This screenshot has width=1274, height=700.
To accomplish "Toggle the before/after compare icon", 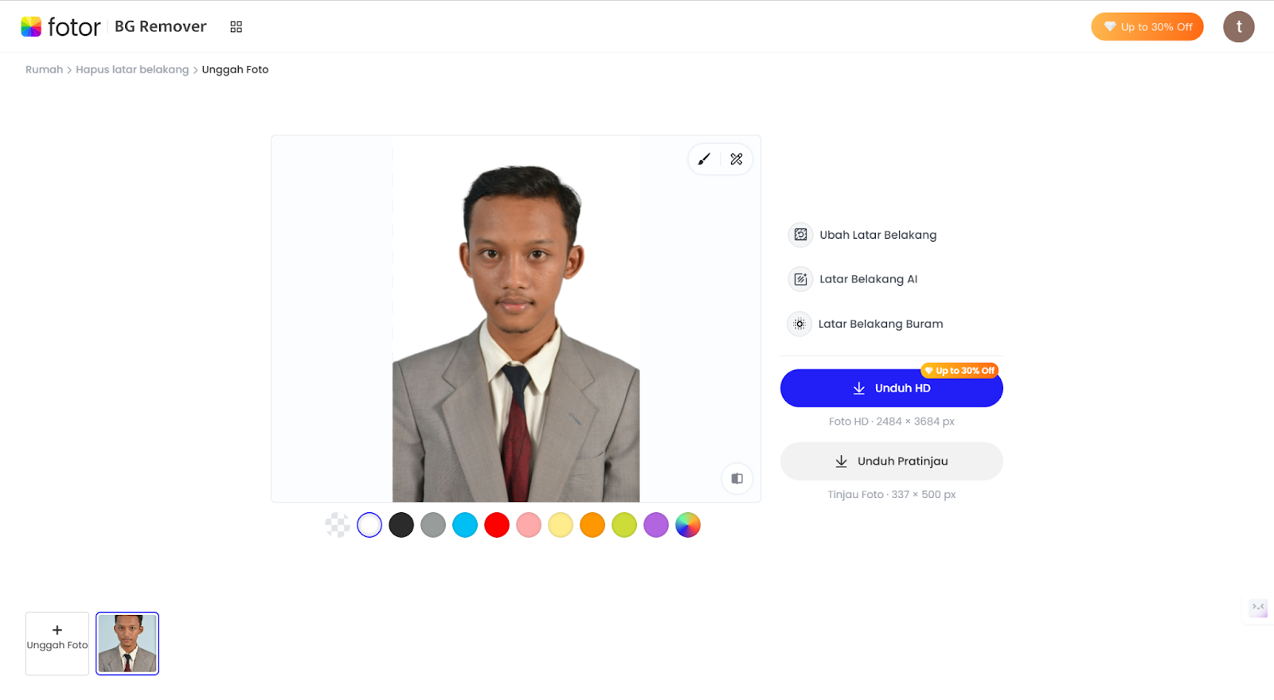I will tap(737, 478).
